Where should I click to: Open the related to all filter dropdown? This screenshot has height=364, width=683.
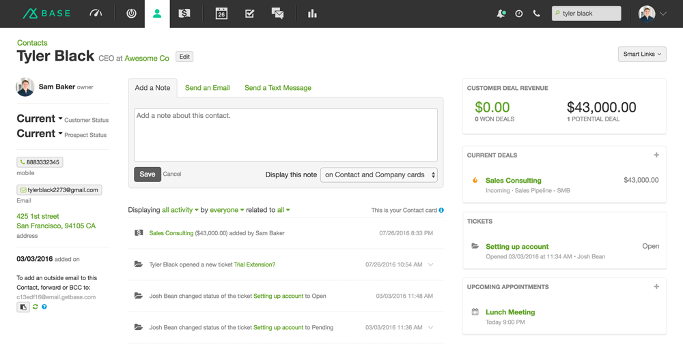coord(283,210)
